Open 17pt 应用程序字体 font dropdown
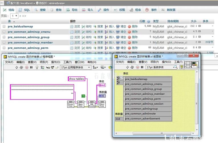 click(76, 67)
